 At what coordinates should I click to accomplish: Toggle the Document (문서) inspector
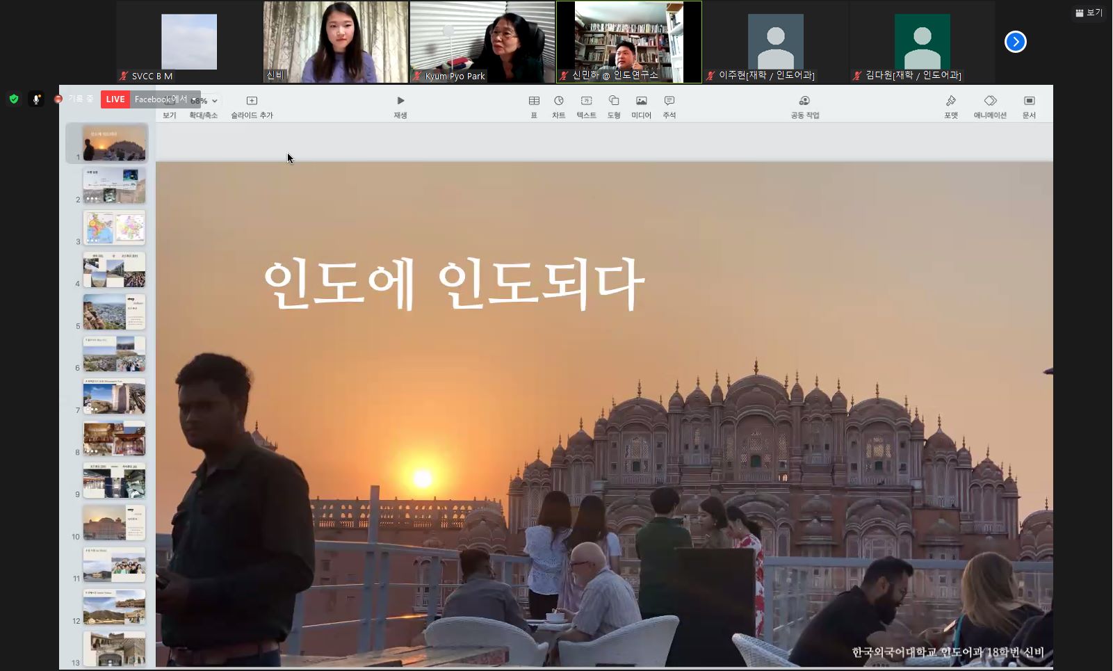[x=1029, y=102]
